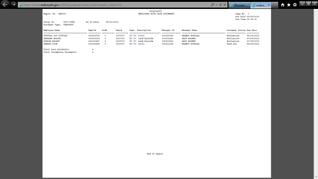Go back with the browser Back arrow
The height and width of the screenshot is (179, 318).
coord(5,4)
